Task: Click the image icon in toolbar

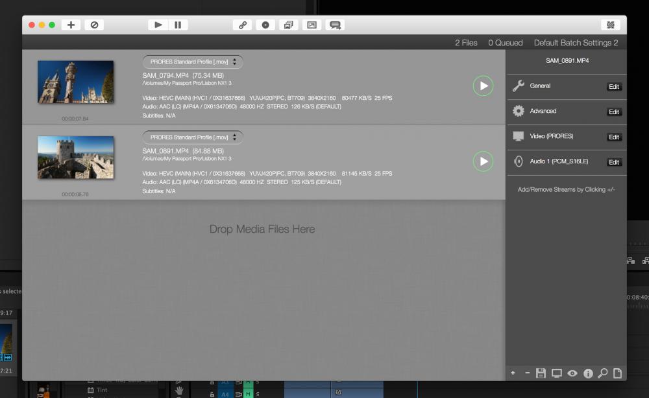Action: [312, 25]
